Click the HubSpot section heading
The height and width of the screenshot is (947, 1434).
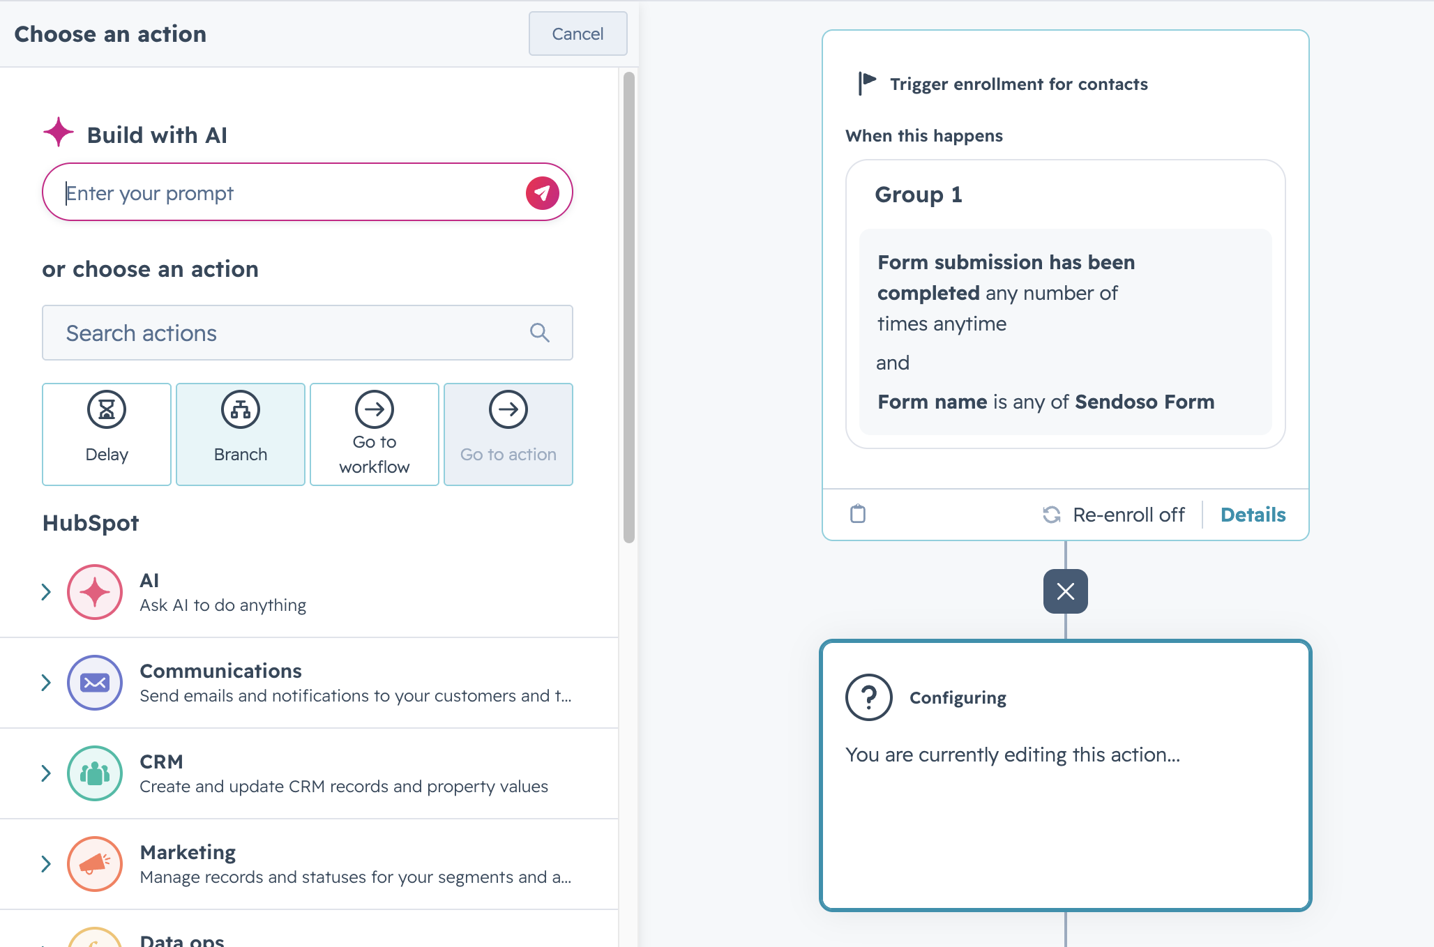click(91, 523)
